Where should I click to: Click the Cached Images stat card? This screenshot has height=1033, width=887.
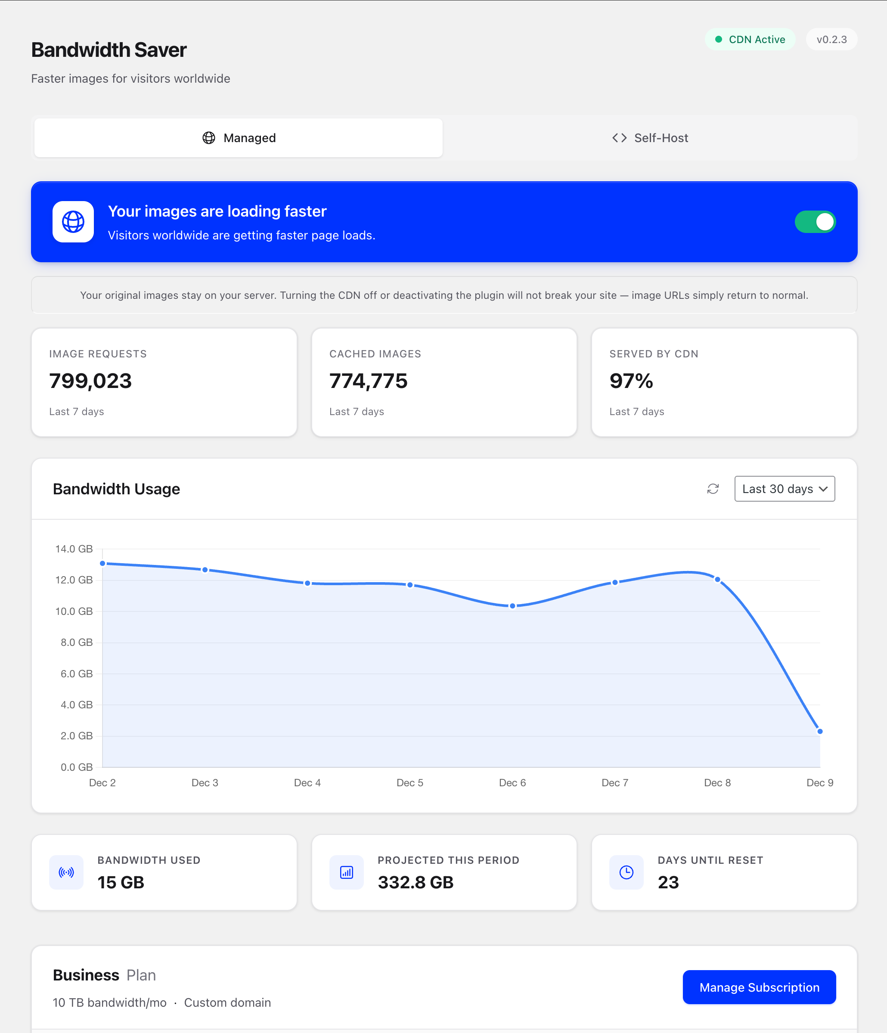[x=444, y=382]
